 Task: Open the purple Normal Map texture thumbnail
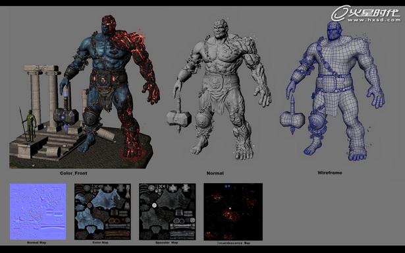[x=38, y=211]
